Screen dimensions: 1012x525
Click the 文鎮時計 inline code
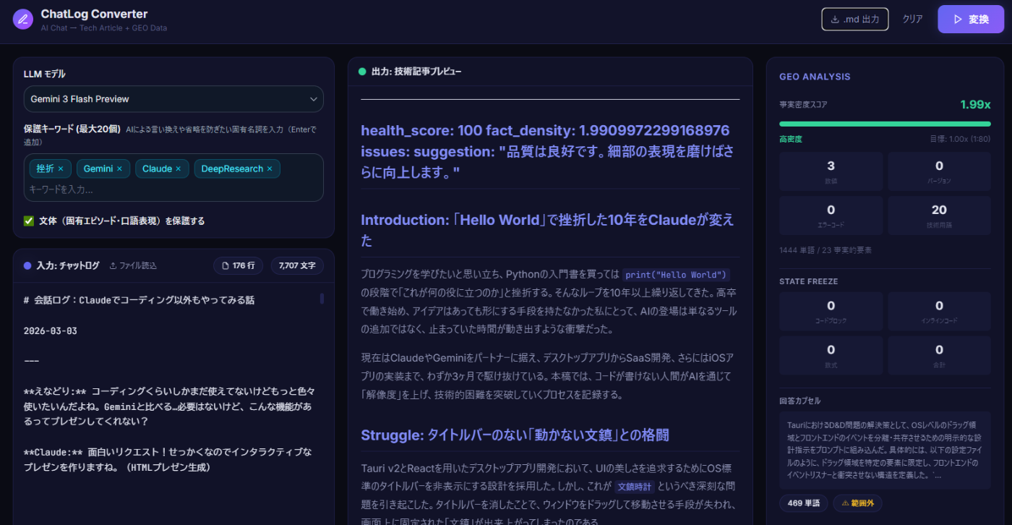point(635,487)
